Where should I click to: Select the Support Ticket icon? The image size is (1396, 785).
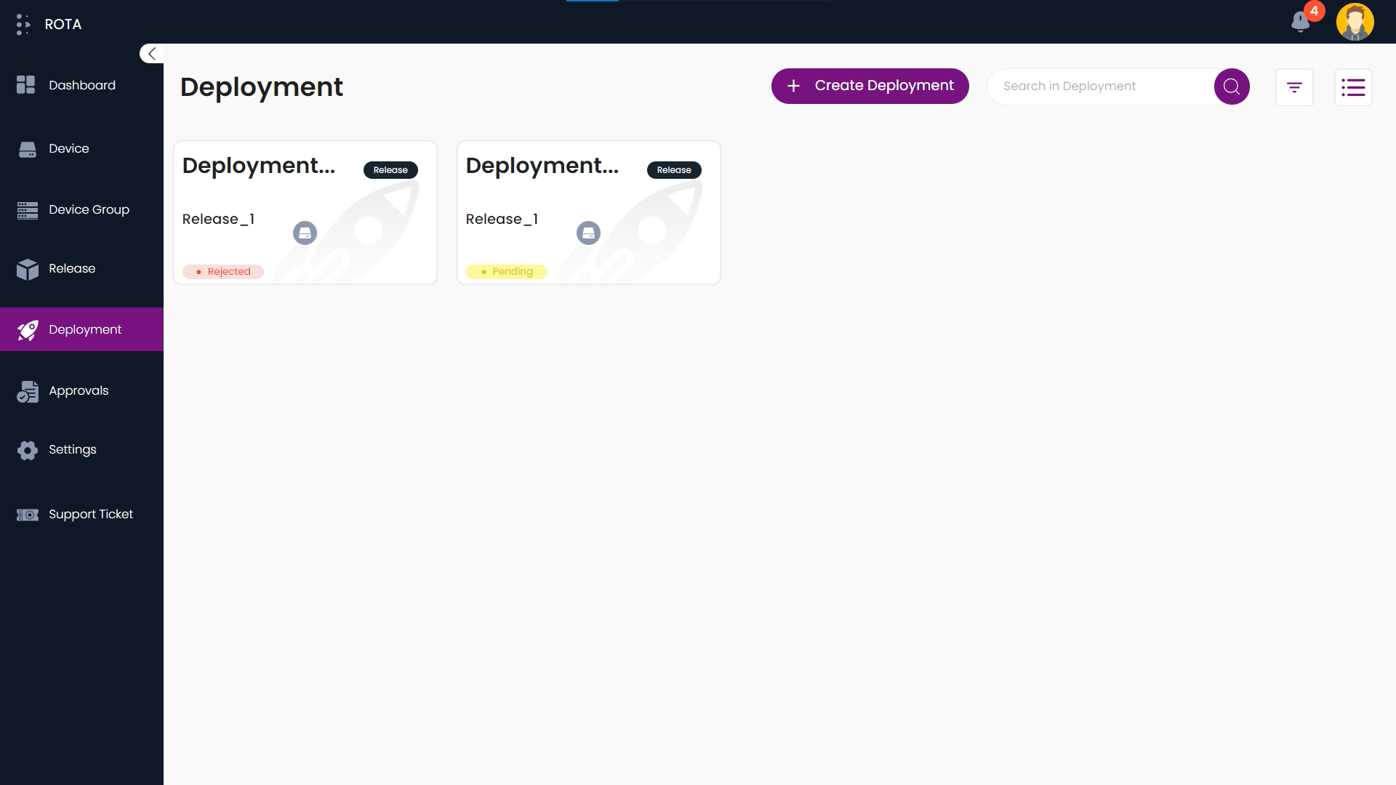tap(27, 515)
